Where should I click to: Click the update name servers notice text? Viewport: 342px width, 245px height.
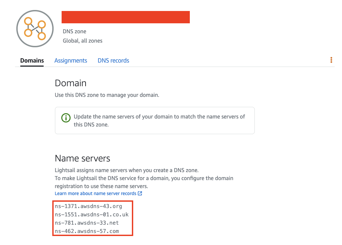point(159,121)
